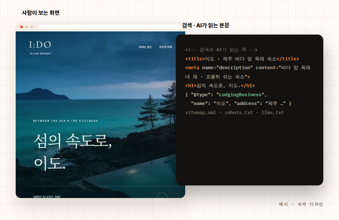Click the green 'LodgingBusiness' type value
339x220 pixels.
click(x=240, y=95)
